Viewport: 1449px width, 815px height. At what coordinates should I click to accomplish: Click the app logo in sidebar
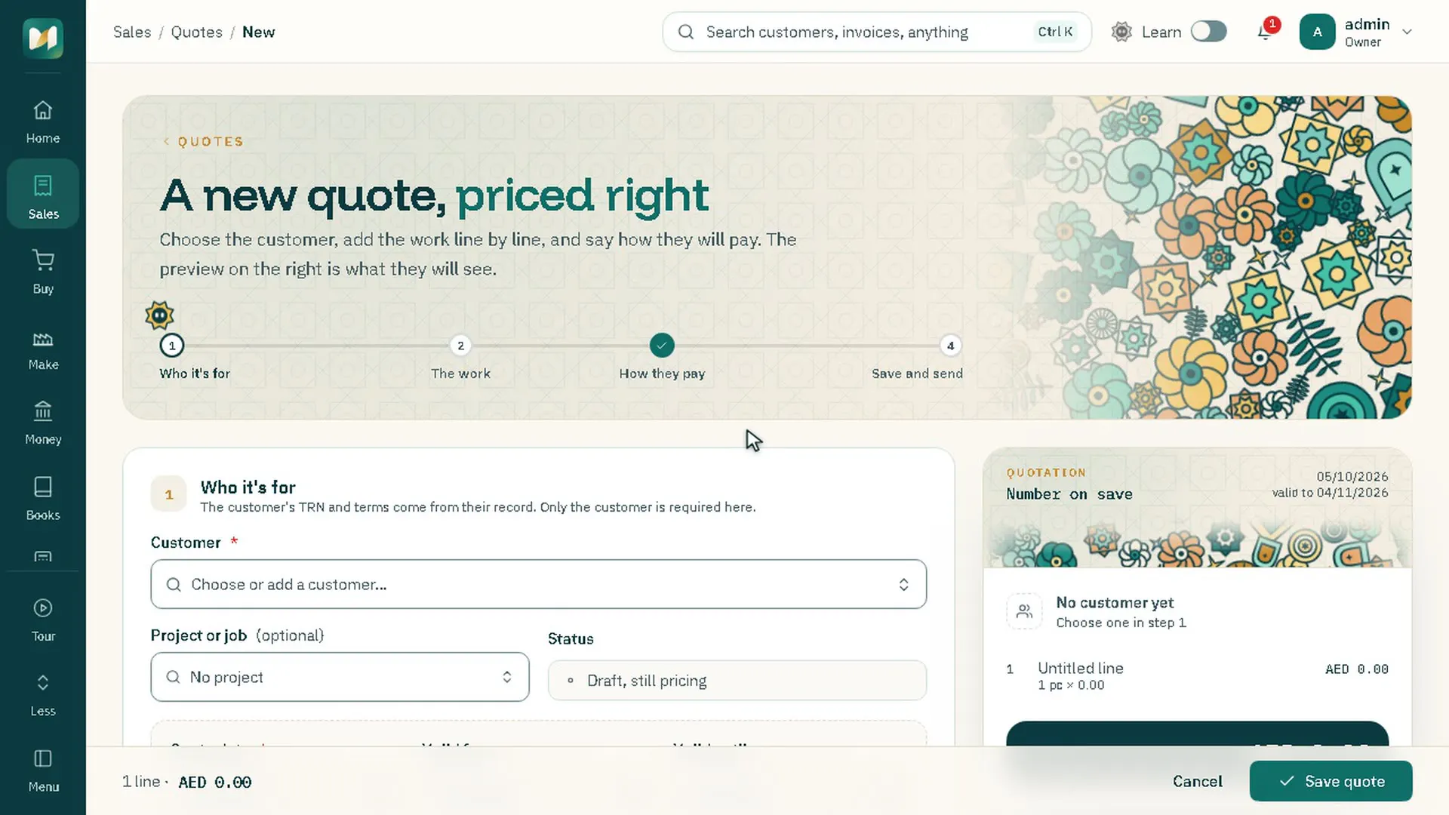coord(43,38)
